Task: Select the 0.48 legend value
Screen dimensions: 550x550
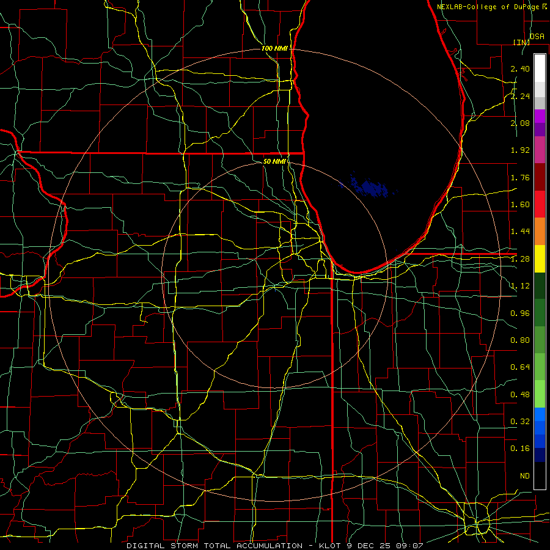Action: pyautogui.click(x=520, y=394)
